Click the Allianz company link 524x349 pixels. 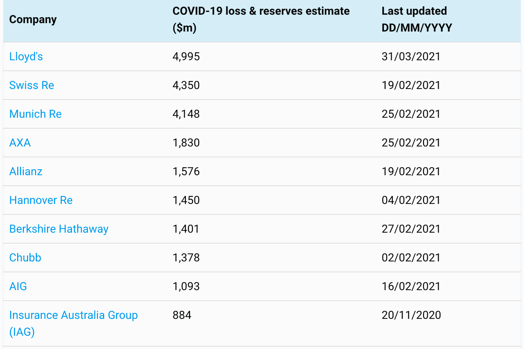click(x=26, y=171)
